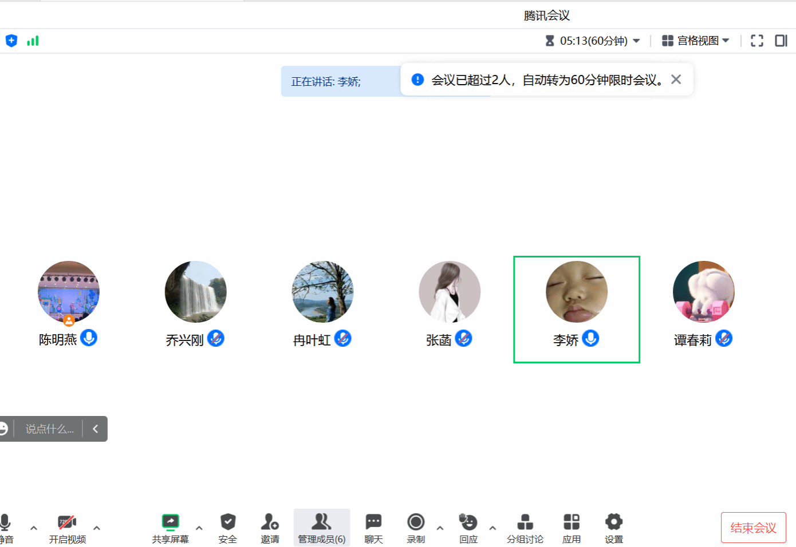Start recording with the 录制 icon

[x=416, y=522]
